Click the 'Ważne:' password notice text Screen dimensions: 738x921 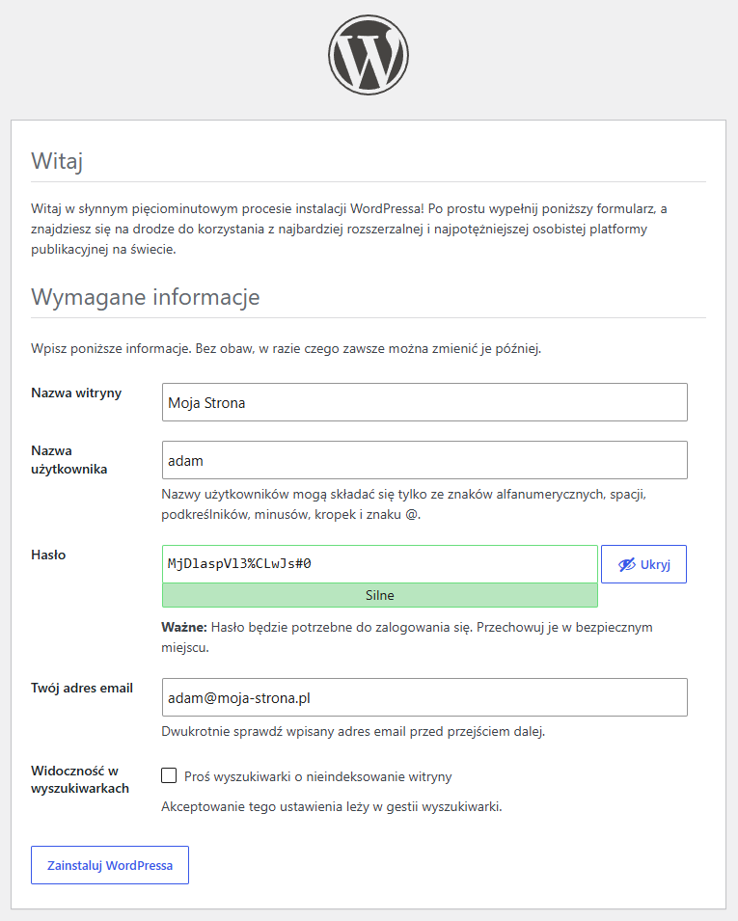pos(406,637)
